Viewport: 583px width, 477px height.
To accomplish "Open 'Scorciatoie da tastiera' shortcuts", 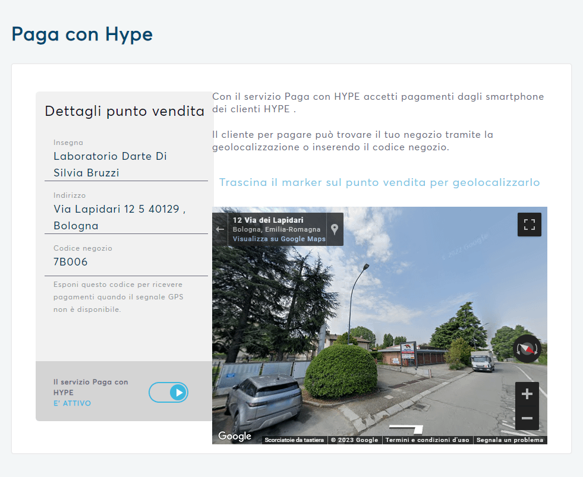I will coord(294,440).
